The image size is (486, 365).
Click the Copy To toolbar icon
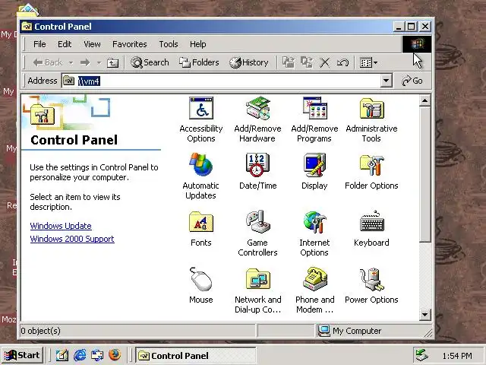pos(307,62)
